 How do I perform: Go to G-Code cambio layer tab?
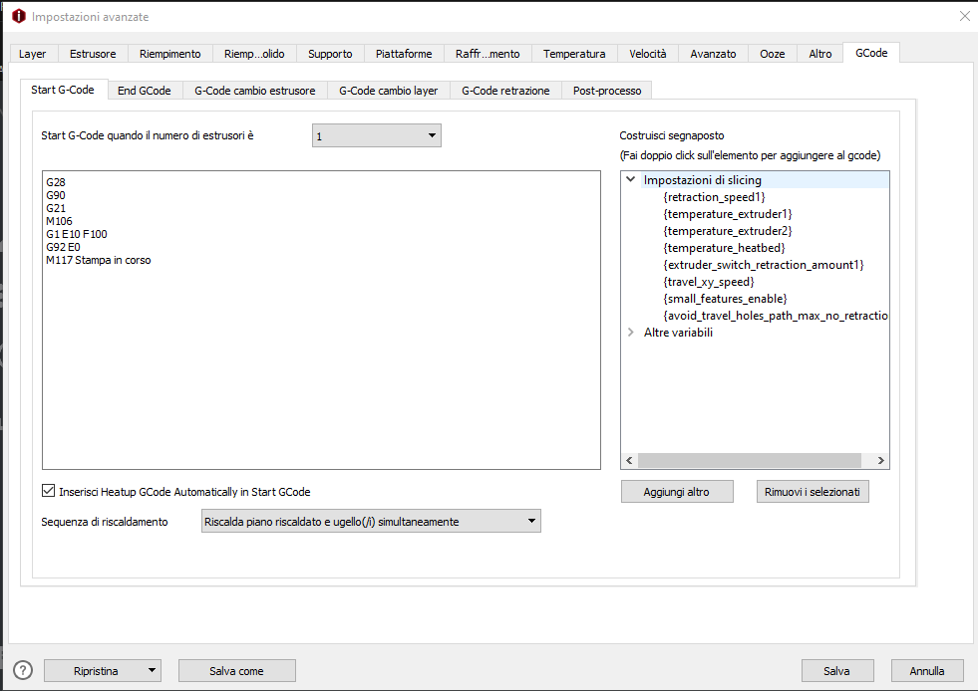click(388, 91)
